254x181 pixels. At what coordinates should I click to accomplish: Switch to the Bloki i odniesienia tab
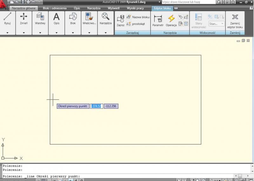(55, 8)
